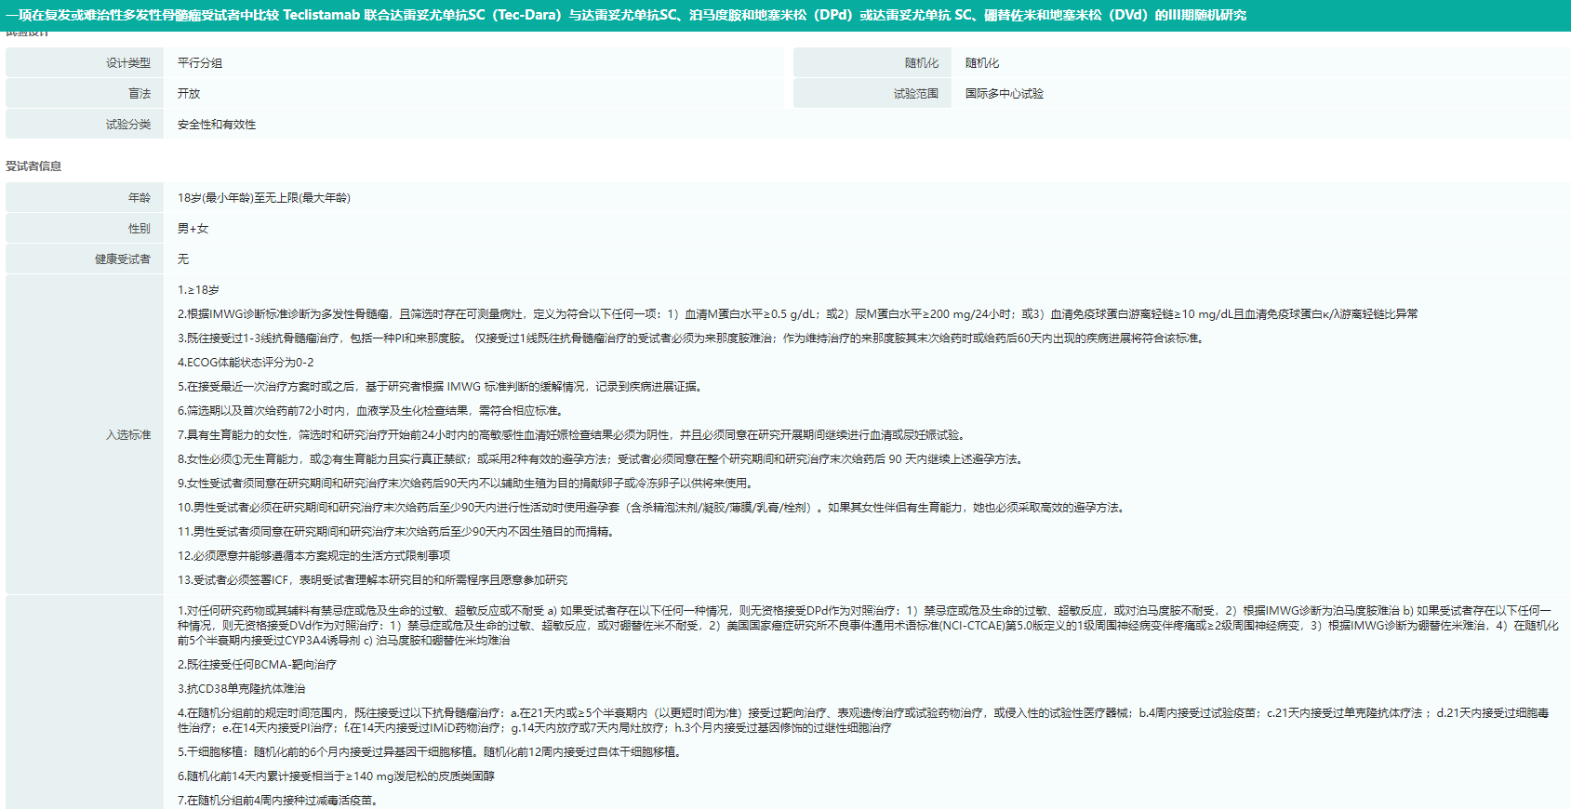
Task: Select the '性别' label
Action: tap(140, 229)
